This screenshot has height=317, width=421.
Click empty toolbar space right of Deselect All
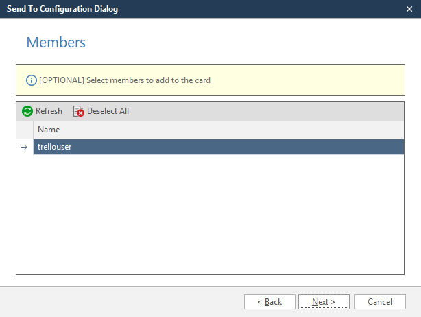pyautogui.click(x=274, y=111)
